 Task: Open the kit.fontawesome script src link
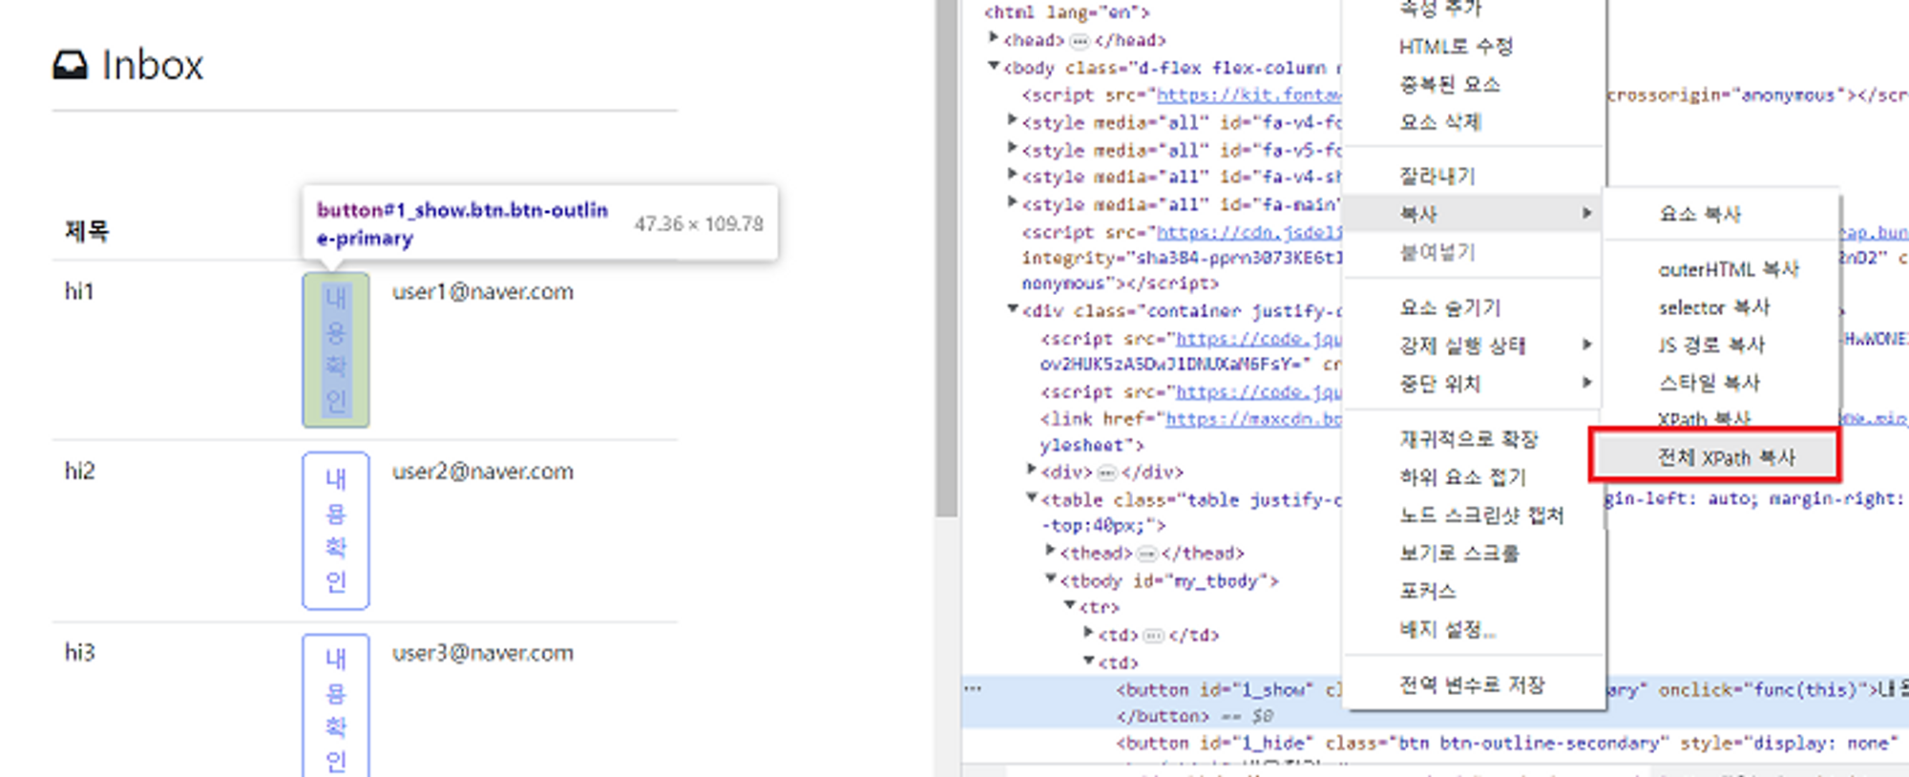[1248, 95]
